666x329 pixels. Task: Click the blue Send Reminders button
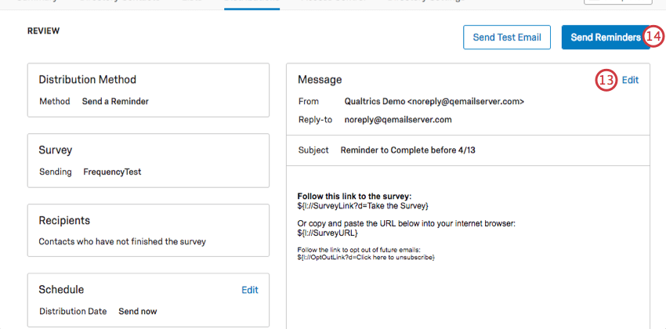(x=605, y=38)
